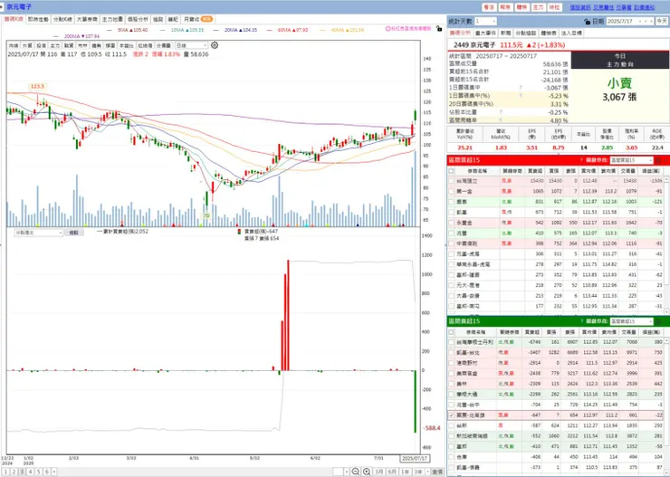This screenshot has height=477, width=670.
Task: Switch to 個股分析 tab
Action: click(138, 19)
